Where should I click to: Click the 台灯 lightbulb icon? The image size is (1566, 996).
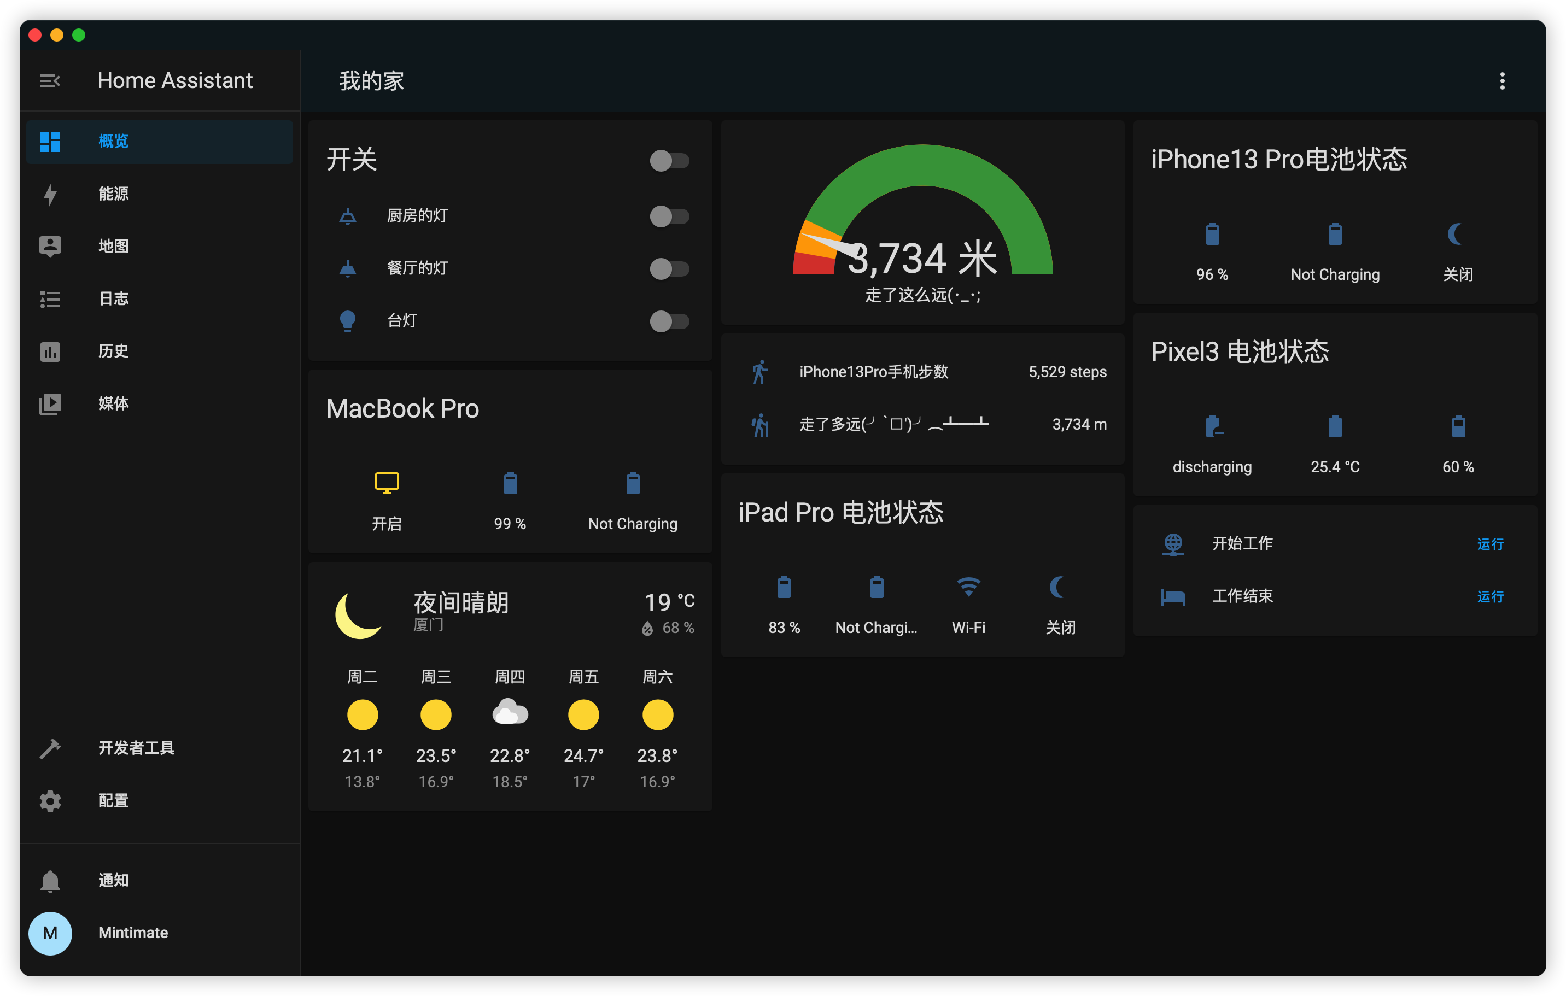348,320
